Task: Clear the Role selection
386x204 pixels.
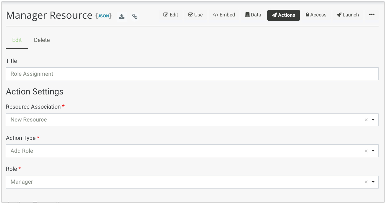Action: point(366,182)
